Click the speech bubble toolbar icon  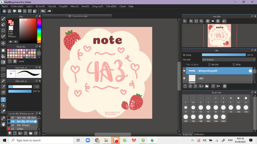tap(14, 11)
